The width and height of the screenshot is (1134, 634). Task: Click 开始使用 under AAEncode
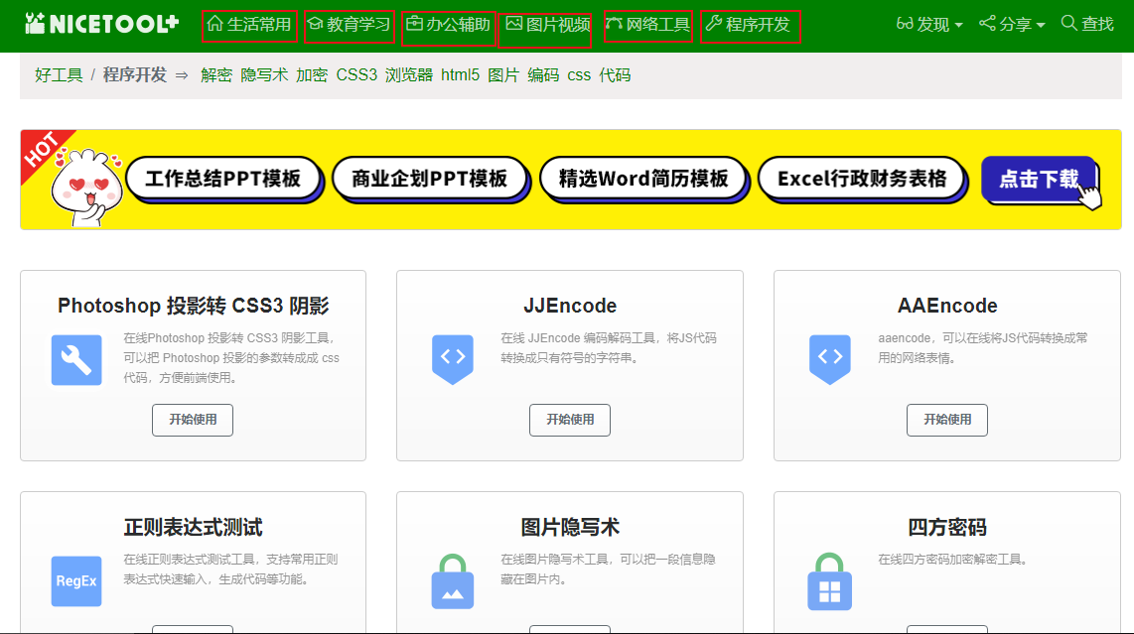[x=947, y=420]
